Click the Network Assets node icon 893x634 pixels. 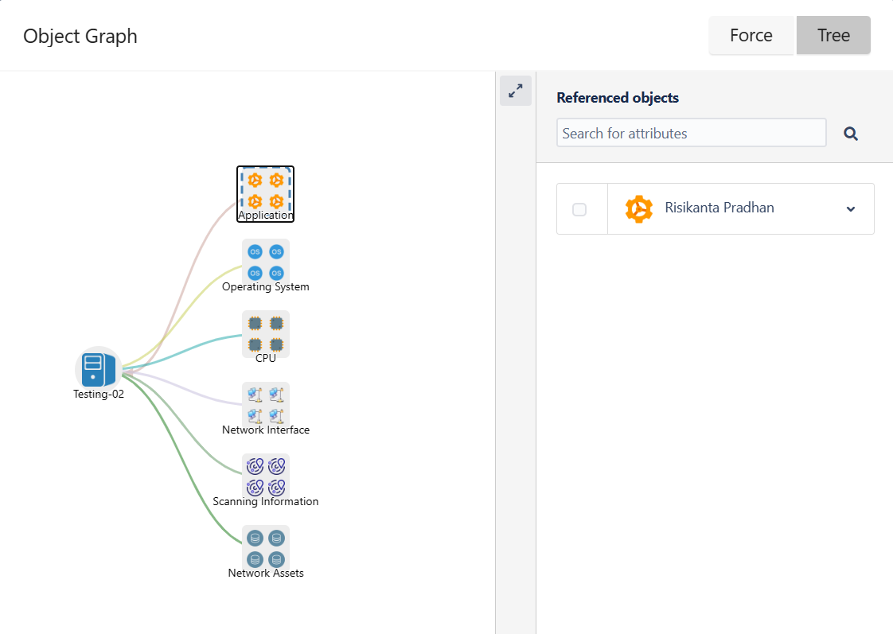(x=266, y=546)
